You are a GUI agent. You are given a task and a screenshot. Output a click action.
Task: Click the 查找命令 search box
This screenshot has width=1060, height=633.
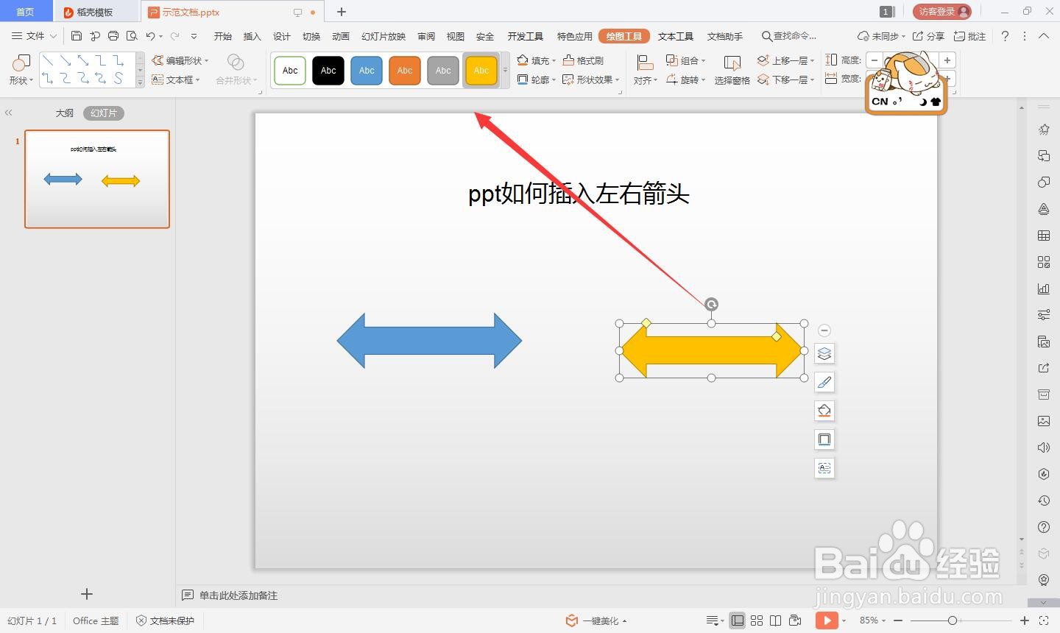pos(789,36)
